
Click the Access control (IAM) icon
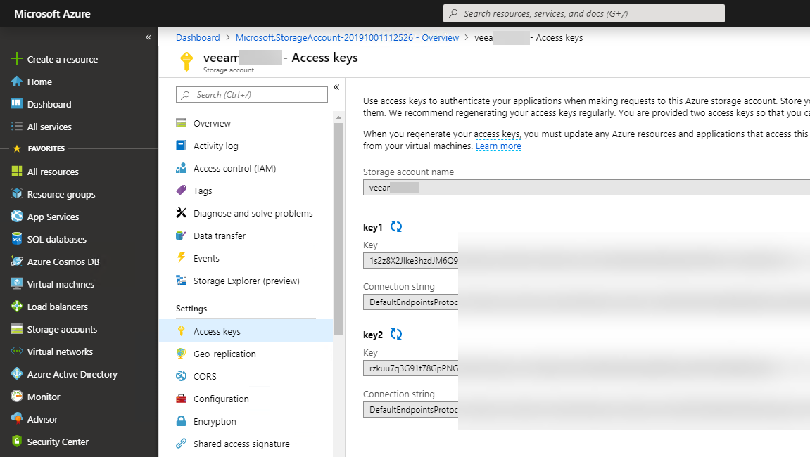click(x=181, y=168)
